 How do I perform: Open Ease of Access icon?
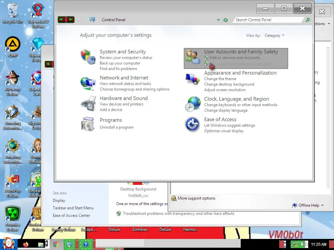click(x=192, y=124)
